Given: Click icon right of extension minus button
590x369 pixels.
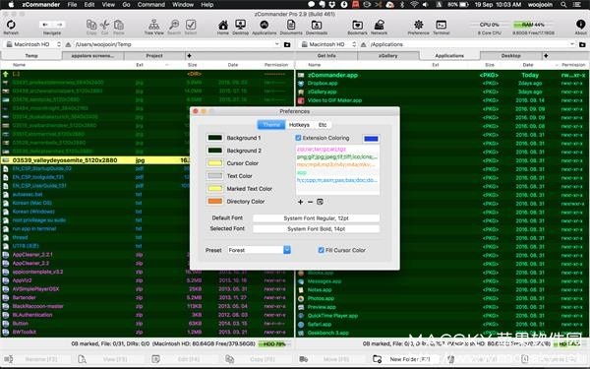Looking at the screenshot, I should click(x=320, y=202).
